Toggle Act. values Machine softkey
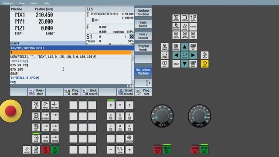Viewport: 279px width, 157px height. 143,72
